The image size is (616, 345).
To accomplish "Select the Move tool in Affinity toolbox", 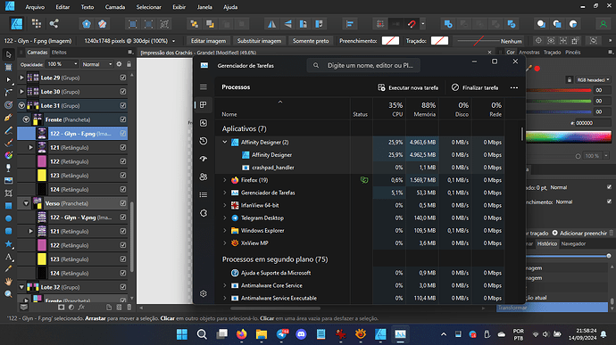I will 8,54.
